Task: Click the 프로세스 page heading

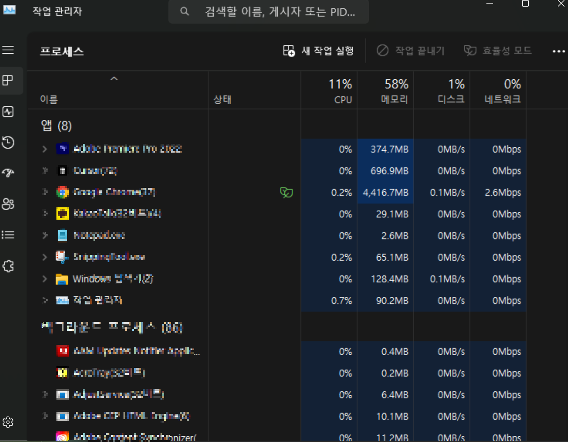Action: pos(61,51)
